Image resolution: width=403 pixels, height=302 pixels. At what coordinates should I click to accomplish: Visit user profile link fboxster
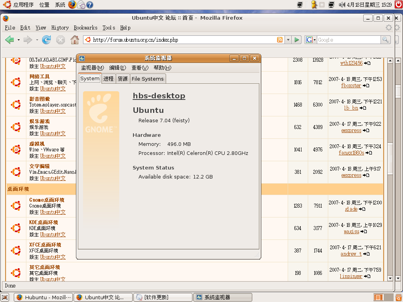coord(351,85)
